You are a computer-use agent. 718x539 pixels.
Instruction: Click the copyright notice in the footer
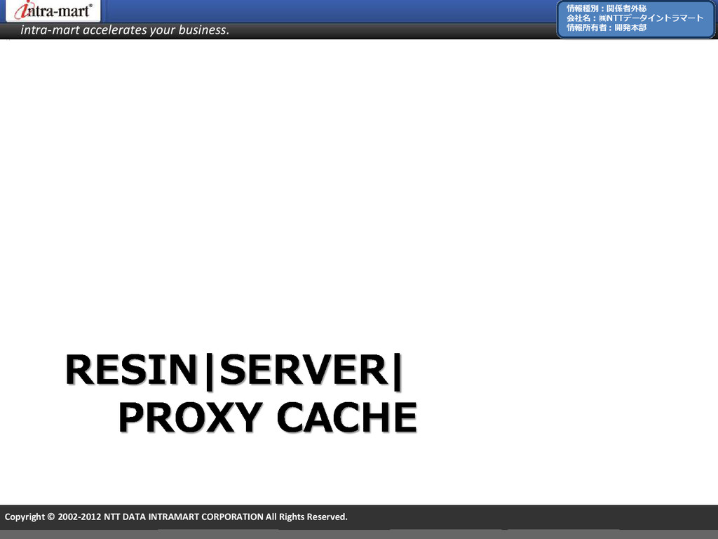(x=176, y=517)
